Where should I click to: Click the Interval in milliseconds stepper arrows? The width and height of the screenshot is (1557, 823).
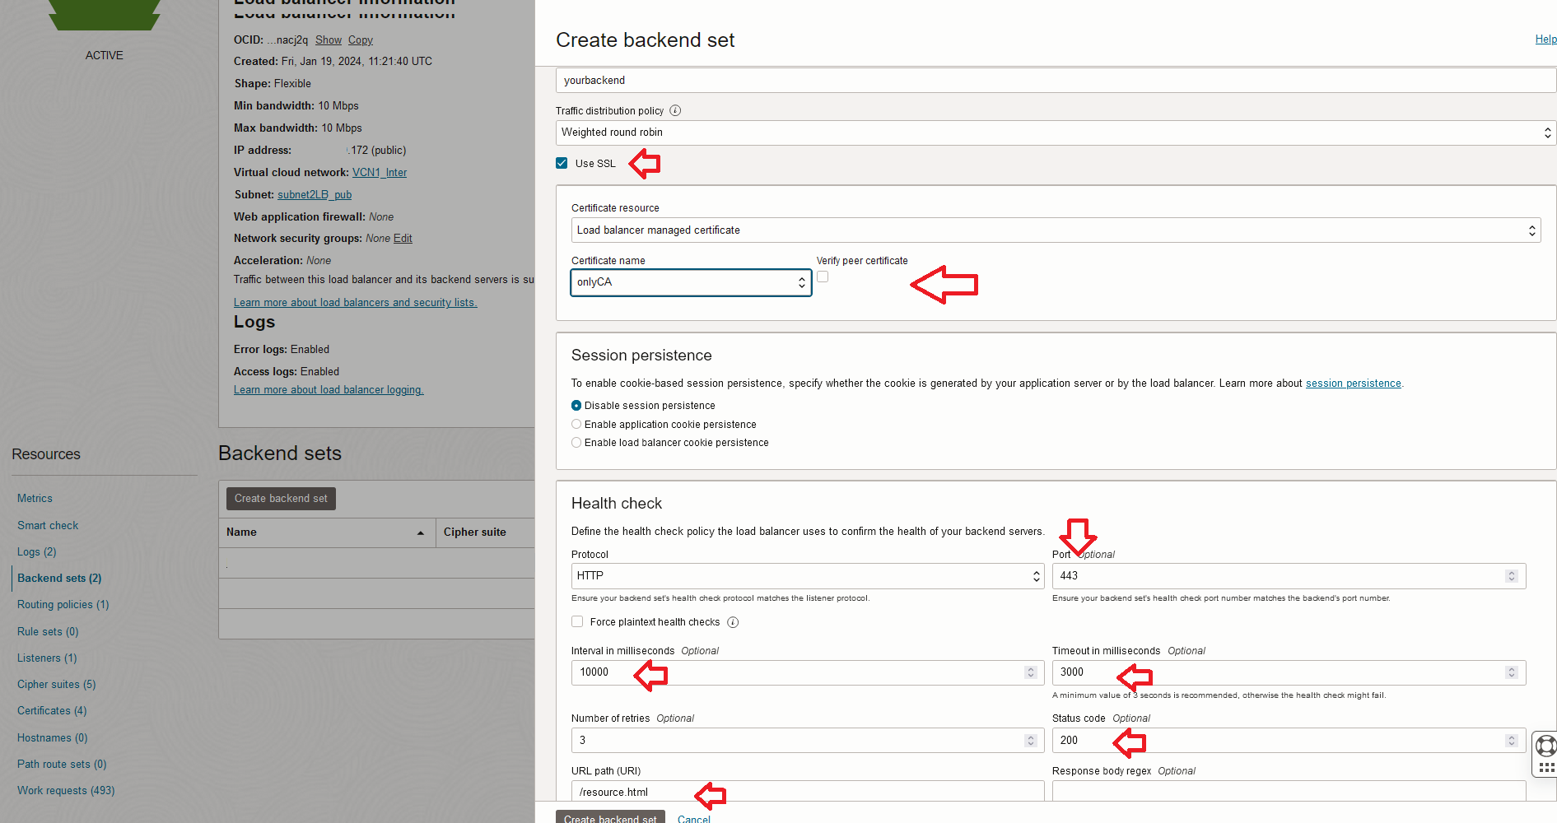point(1030,672)
